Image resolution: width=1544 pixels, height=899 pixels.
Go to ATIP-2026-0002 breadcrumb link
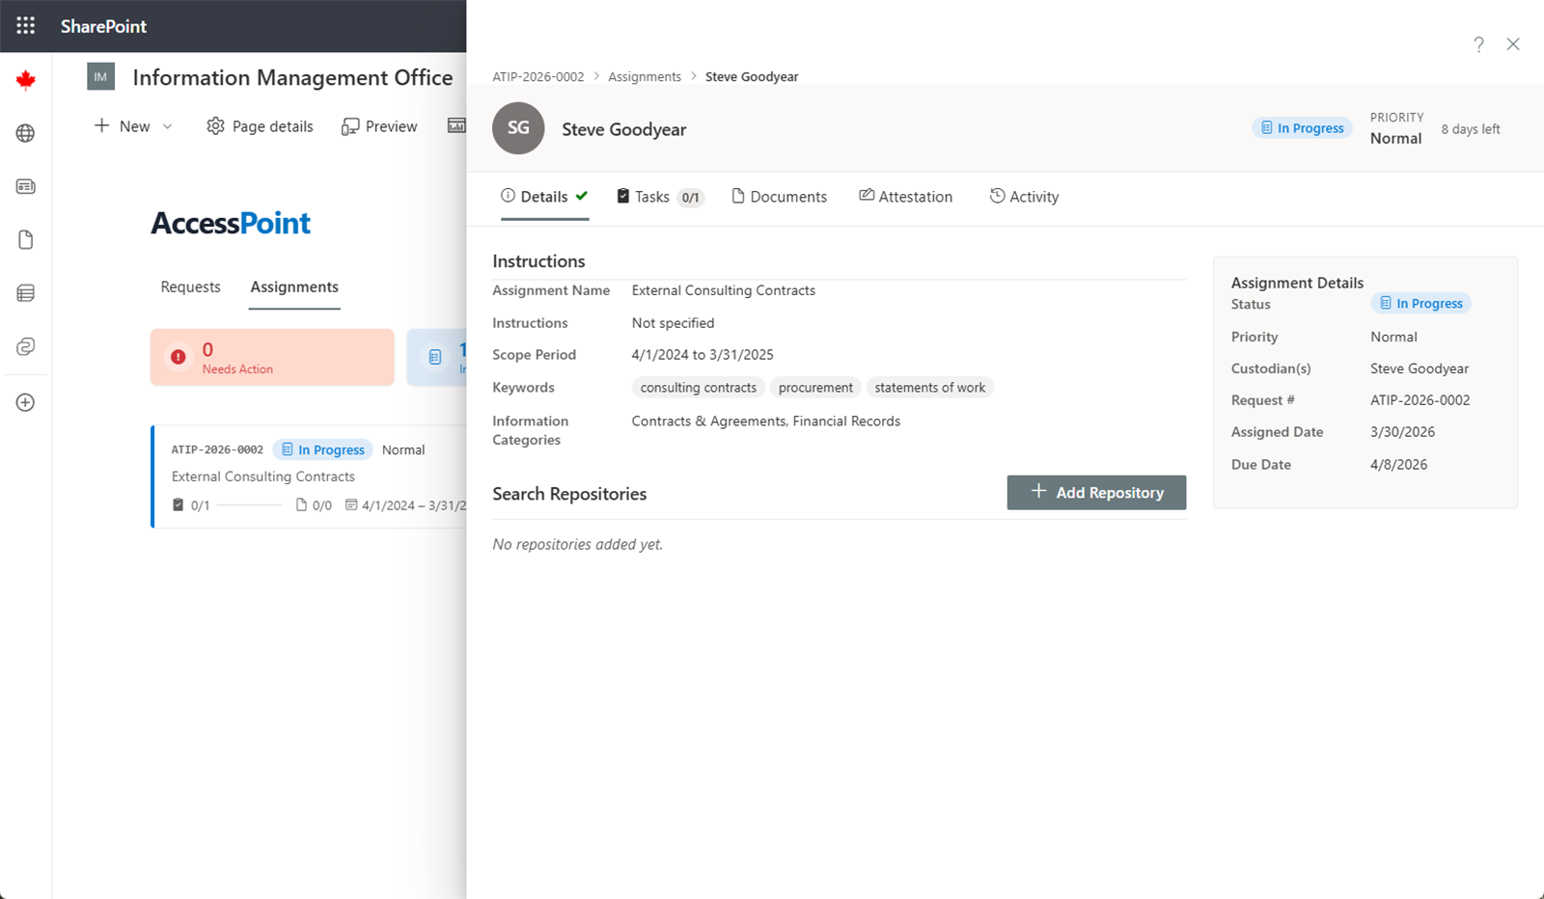pyautogui.click(x=538, y=77)
